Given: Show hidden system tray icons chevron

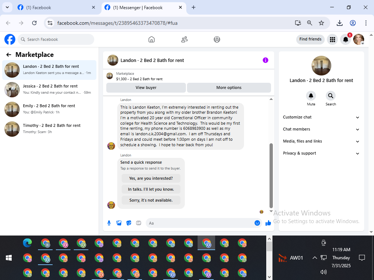Looking at the screenshot, I should (x=314, y=258).
